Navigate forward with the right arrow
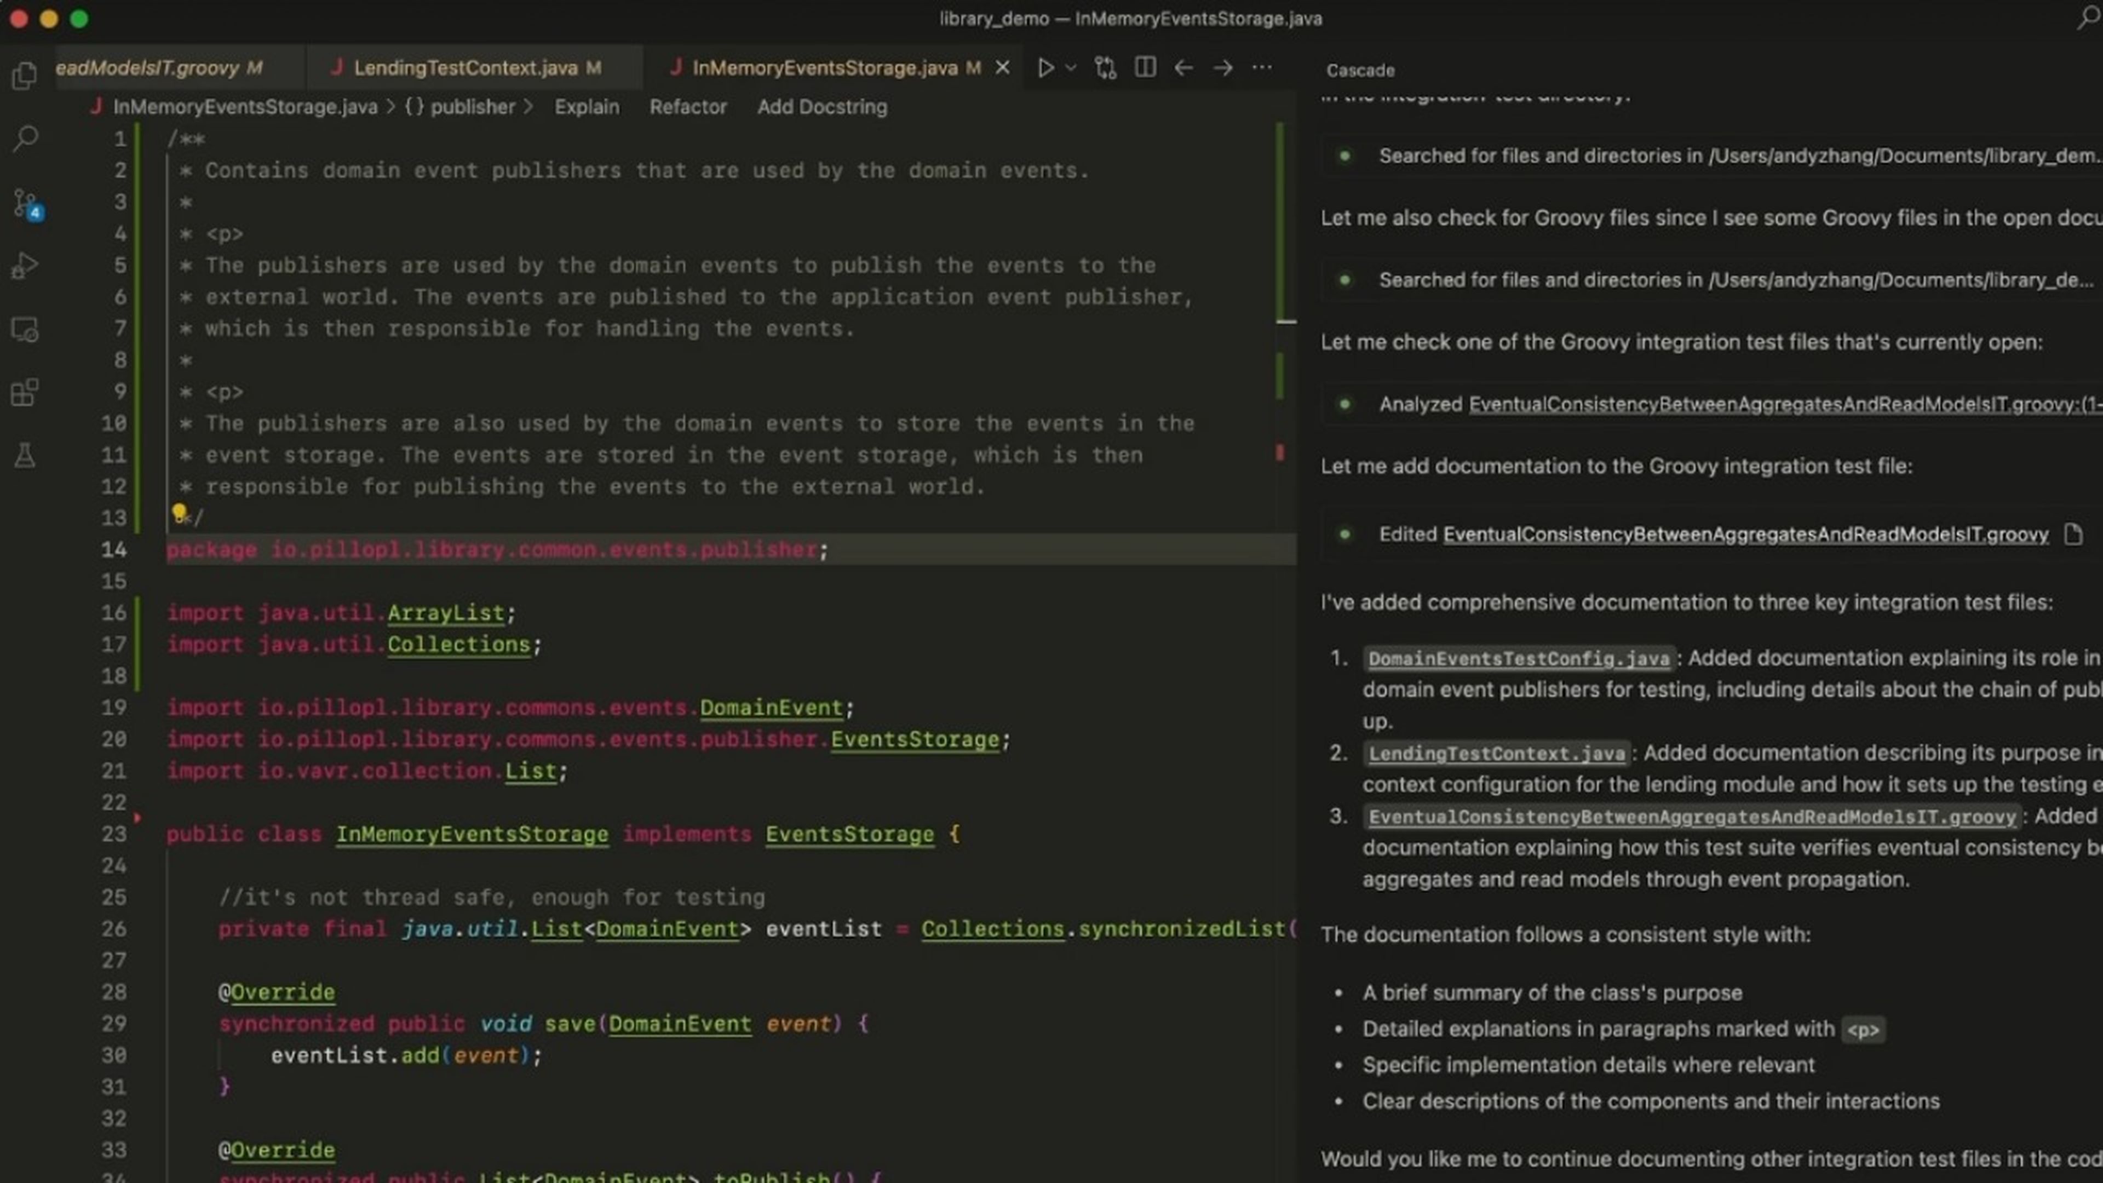 pos(1222,68)
